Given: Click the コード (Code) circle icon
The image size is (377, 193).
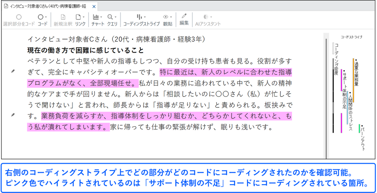Looking at the screenshot, I should tap(41, 17).
